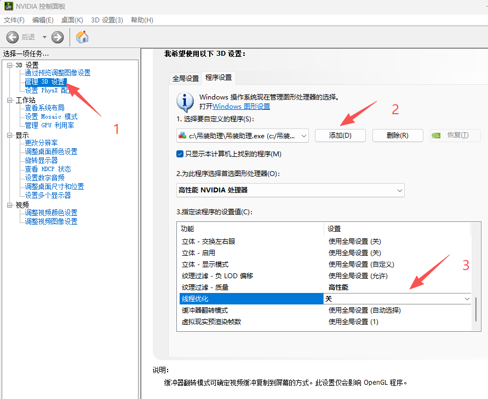The width and height of the screenshot is (488, 399).
Task: Select the 线程优化 row
Action: click(x=325, y=299)
